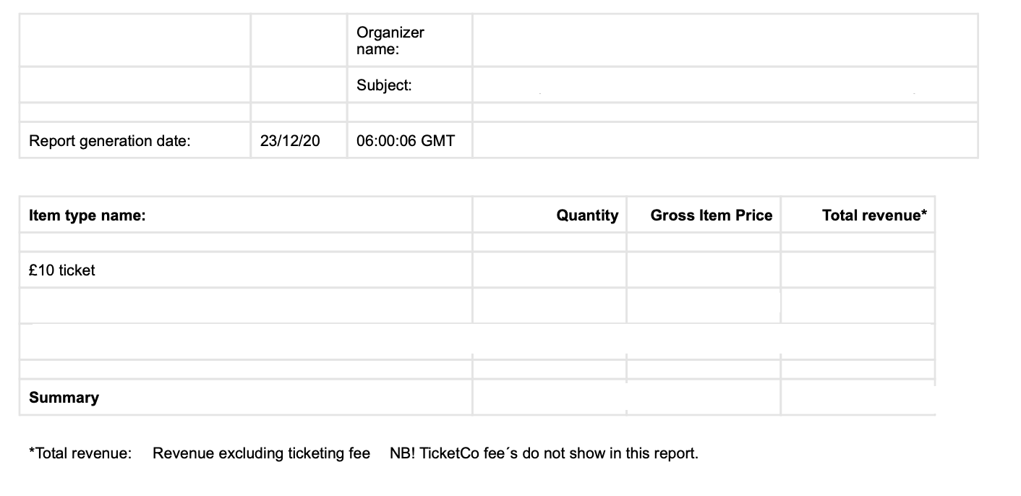Select Total revenue cell for £10 ticket
This screenshot has height=496, width=1021.
[x=858, y=270]
